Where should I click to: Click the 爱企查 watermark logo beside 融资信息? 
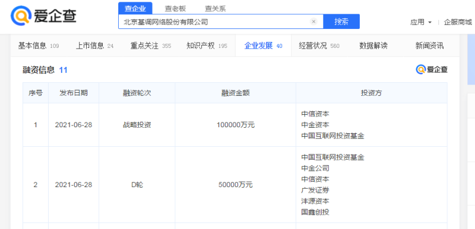point(432,69)
